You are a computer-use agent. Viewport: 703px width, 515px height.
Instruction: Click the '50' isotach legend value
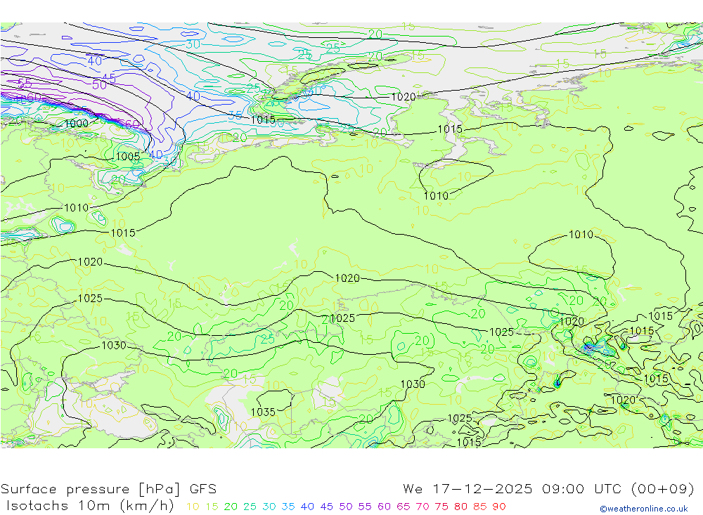pos(346,507)
